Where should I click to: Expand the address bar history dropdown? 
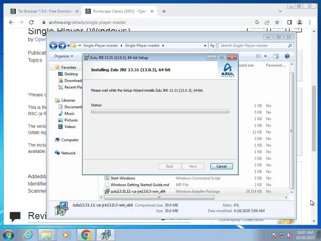(205, 46)
